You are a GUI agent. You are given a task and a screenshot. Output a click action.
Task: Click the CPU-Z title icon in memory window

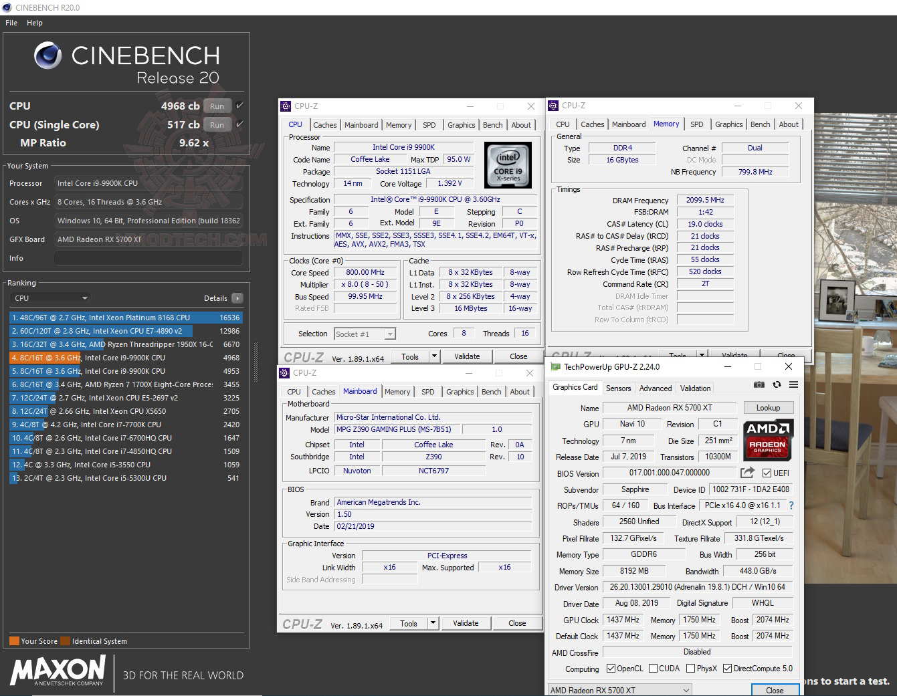[553, 106]
